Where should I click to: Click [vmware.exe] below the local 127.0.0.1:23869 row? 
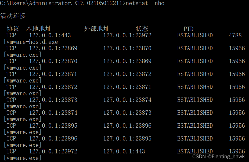[22, 55]
